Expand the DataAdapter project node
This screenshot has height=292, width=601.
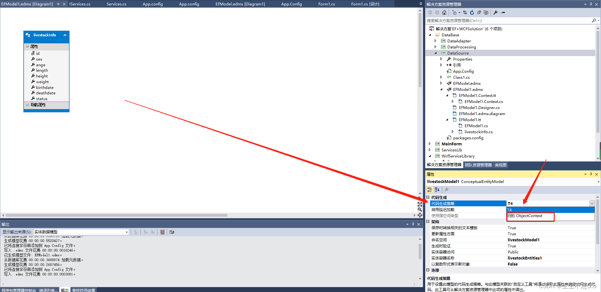point(436,41)
